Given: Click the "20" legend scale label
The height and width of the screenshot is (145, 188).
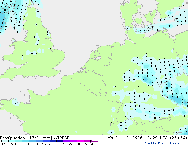Looking at the screenshot, I should pyautogui.click(x=51, y=144).
